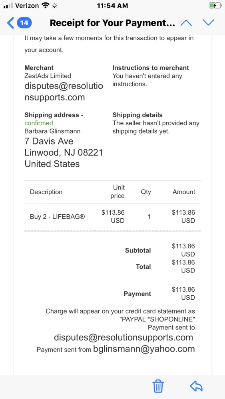Delete email with trash icon
Image resolution: width=225 pixels, height=399 pixels.
[158, 386]
